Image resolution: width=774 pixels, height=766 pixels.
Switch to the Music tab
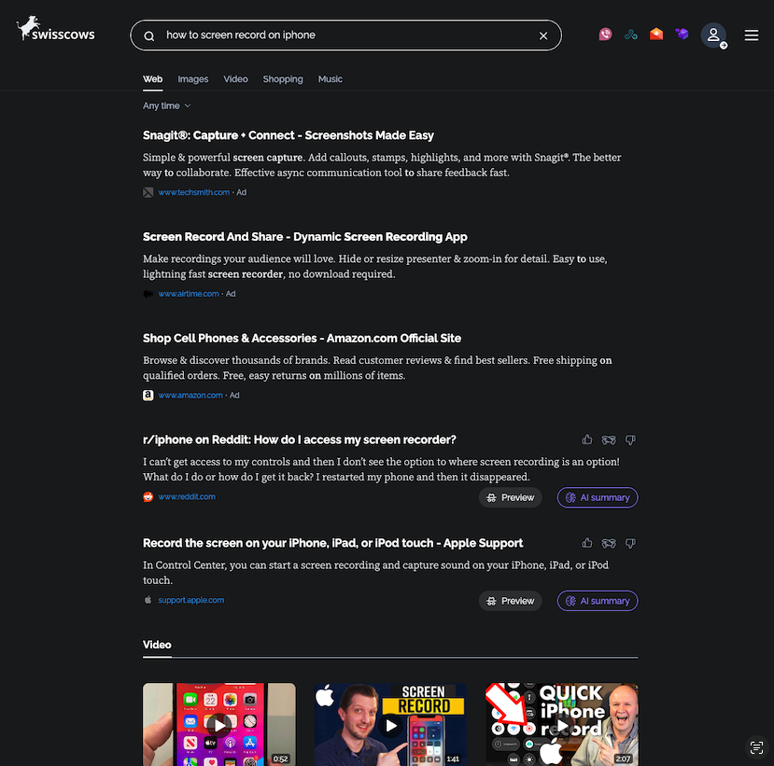tap(331, 79)
